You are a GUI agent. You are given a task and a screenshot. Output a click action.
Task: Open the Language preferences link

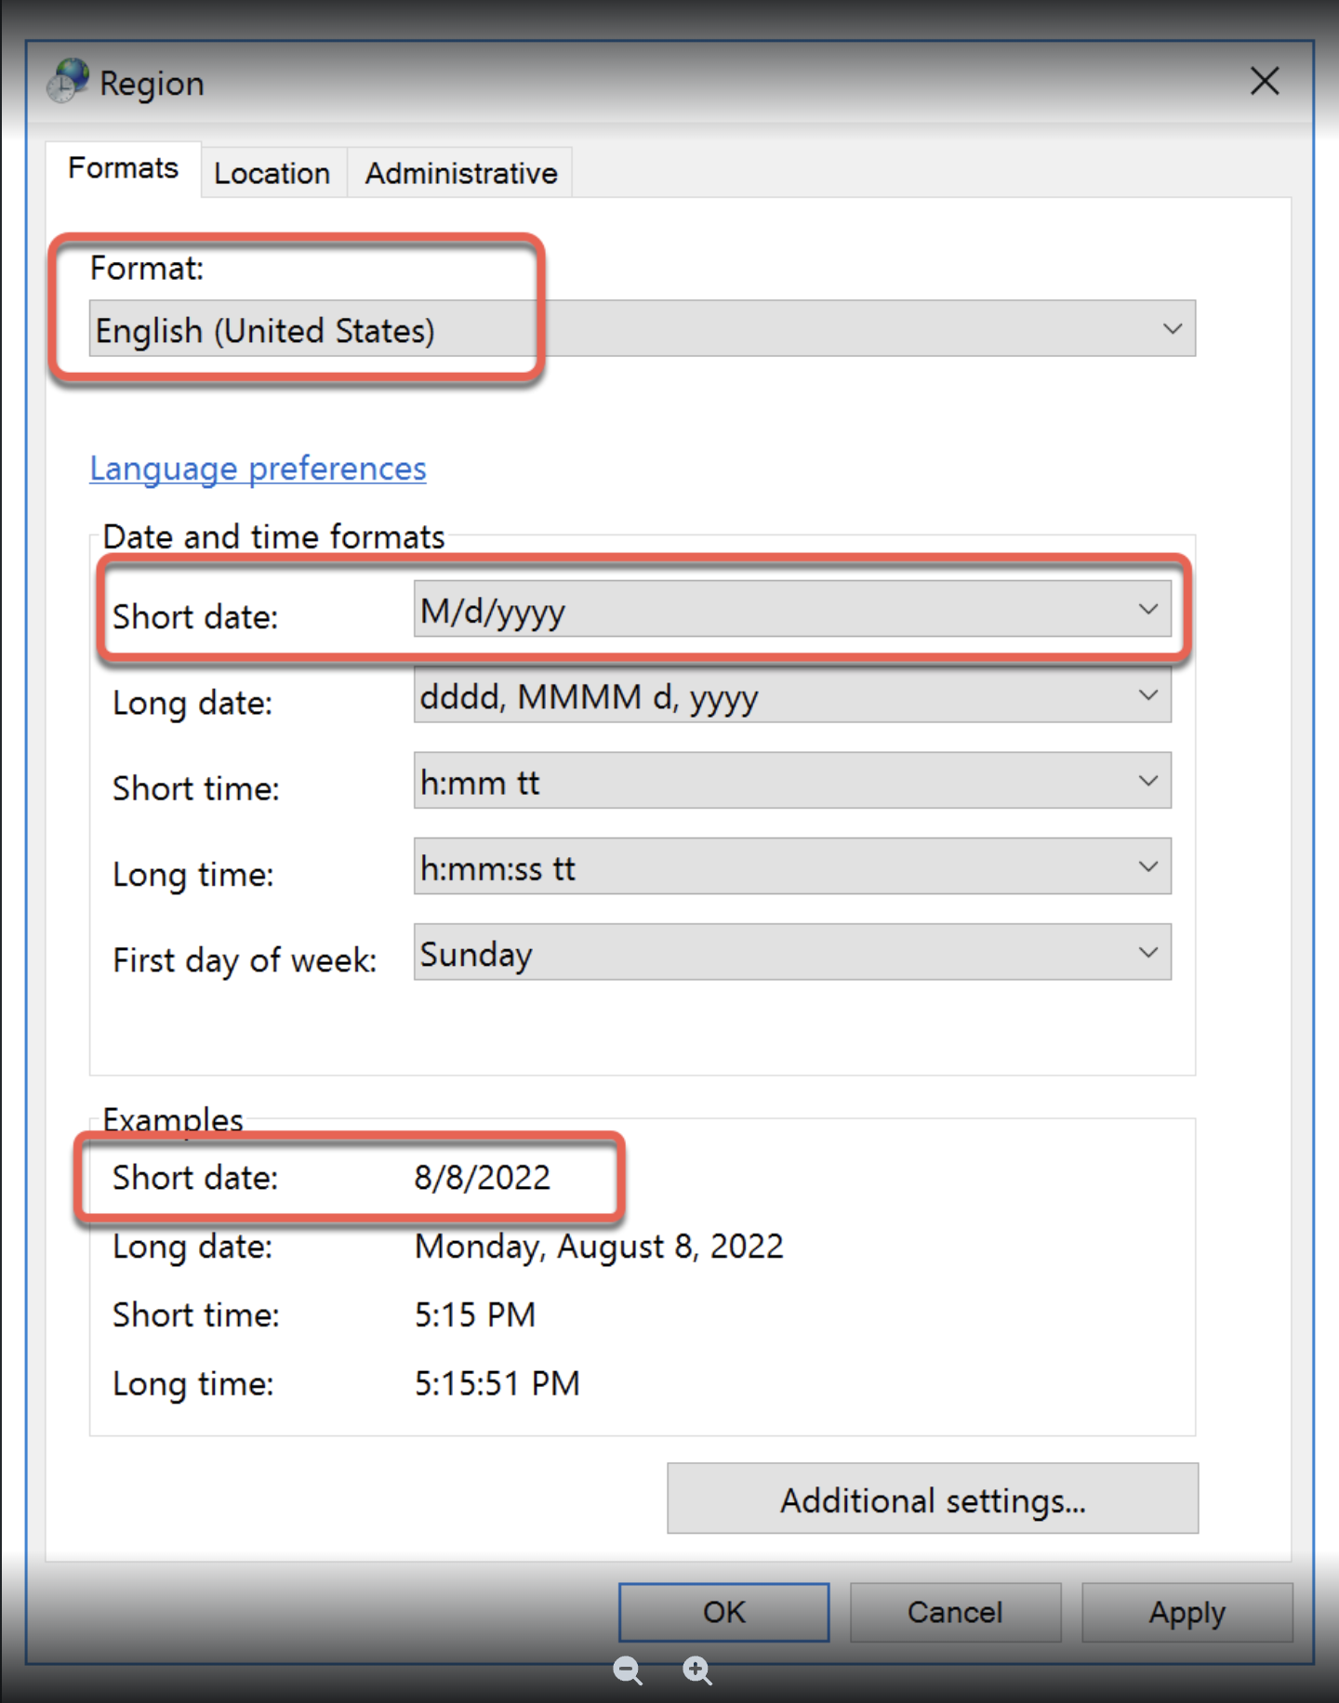(x=259, y=469)
